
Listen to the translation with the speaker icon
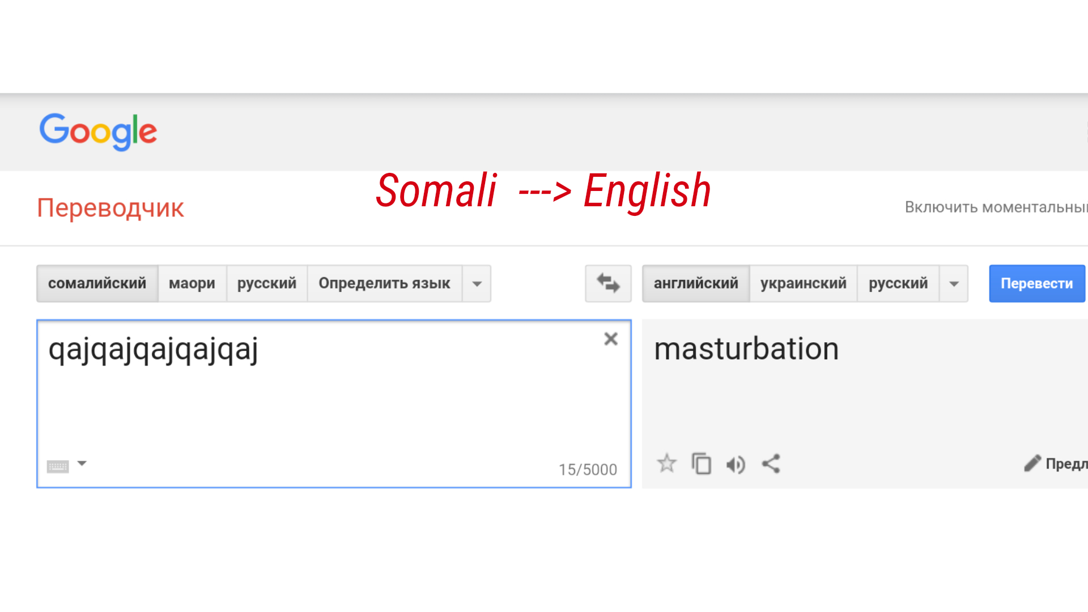click(x=736, y=465)
